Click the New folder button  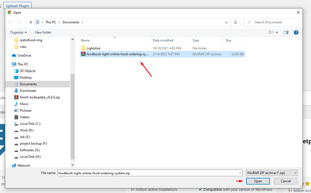43,32
